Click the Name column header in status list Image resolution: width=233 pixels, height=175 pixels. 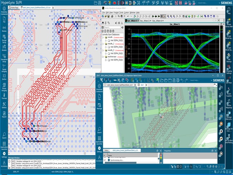(133, 155)
